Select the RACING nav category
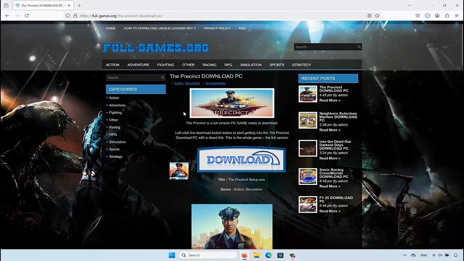Viewport: 464px width, 261px height. (210, 65)
